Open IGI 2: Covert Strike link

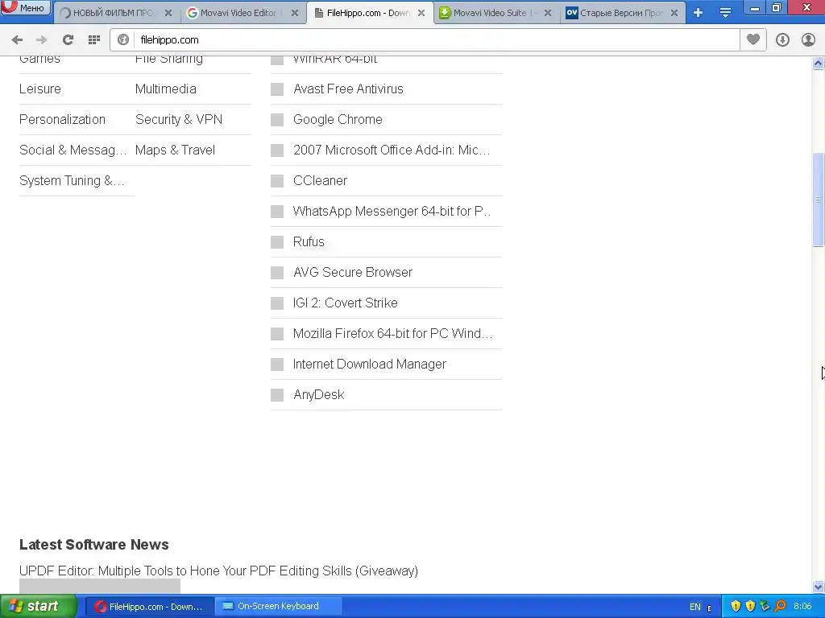pos(345,303)
